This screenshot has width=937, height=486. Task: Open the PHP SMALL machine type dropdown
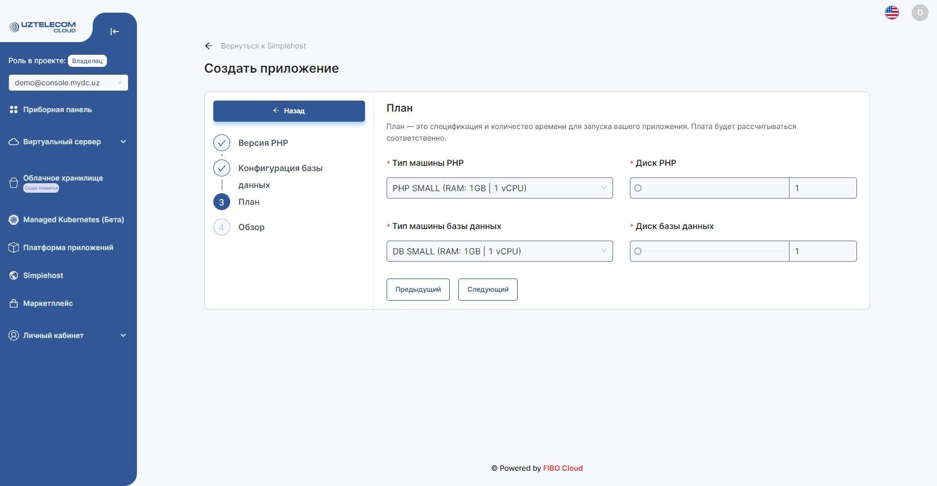click(x=499, y=187)
